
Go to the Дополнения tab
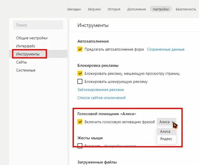pos(137,9)
